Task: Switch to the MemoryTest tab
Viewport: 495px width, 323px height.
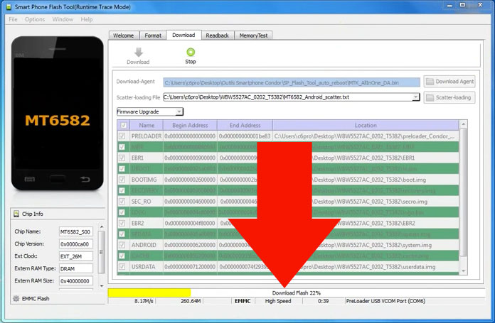Action: (x=253, y=35)
